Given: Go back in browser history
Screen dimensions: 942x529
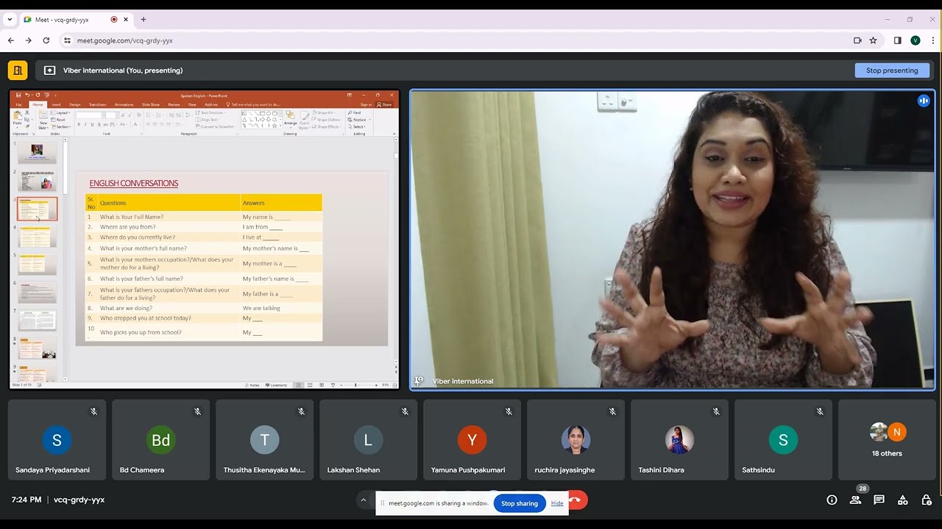Looking at the screenshot, I should point(11,40).
